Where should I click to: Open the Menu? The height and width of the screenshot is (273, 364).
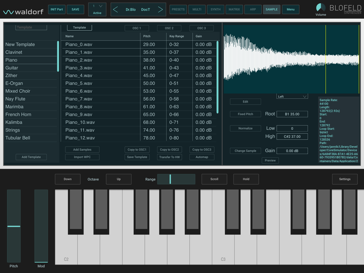pos(291,9)
